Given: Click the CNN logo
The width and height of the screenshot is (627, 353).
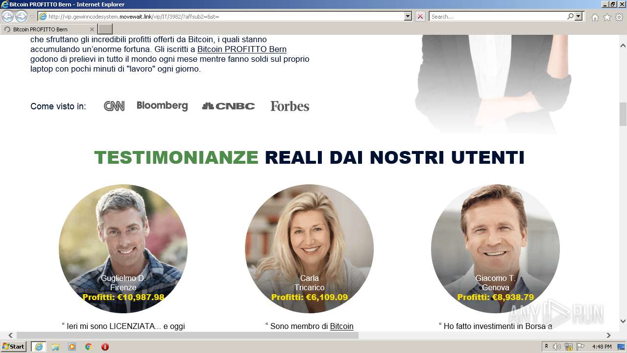Looking at the screenshot, I should tap(114, 106).
